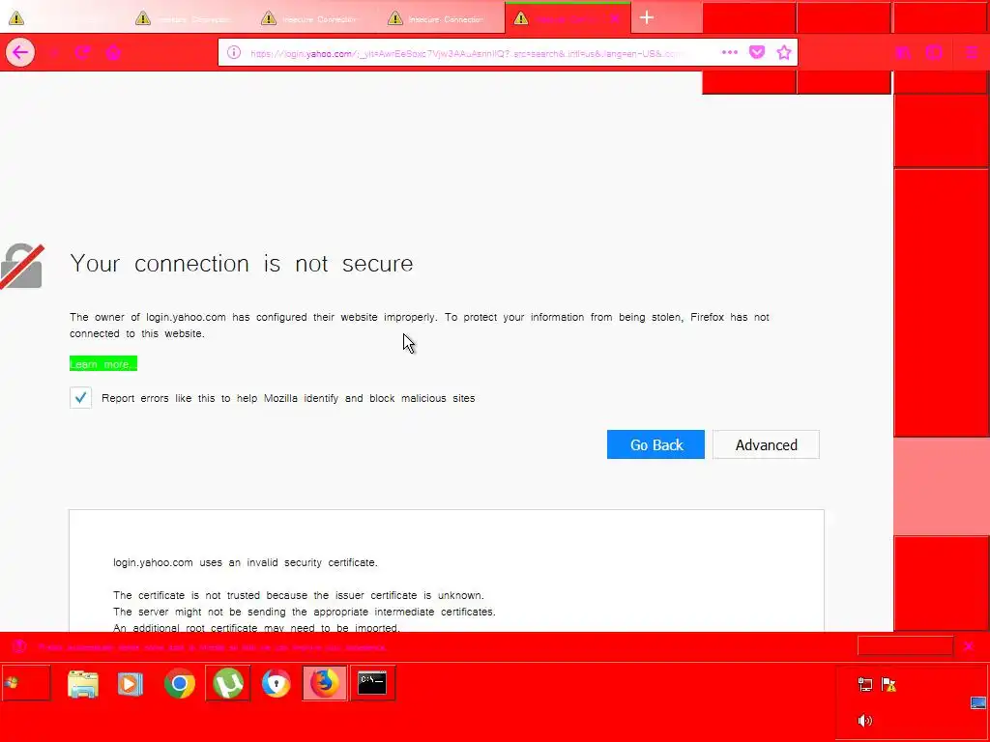The height and width of the screenshot is (742, 990).
Task: Go back using the toolbar arrow
Action: [20, 52]
